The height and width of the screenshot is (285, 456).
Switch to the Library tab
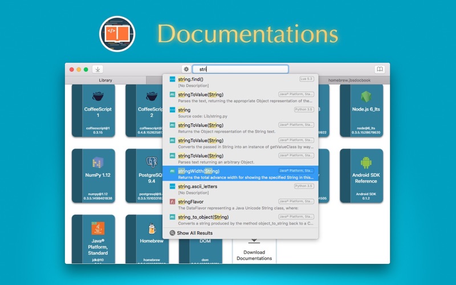coord(105,80)
